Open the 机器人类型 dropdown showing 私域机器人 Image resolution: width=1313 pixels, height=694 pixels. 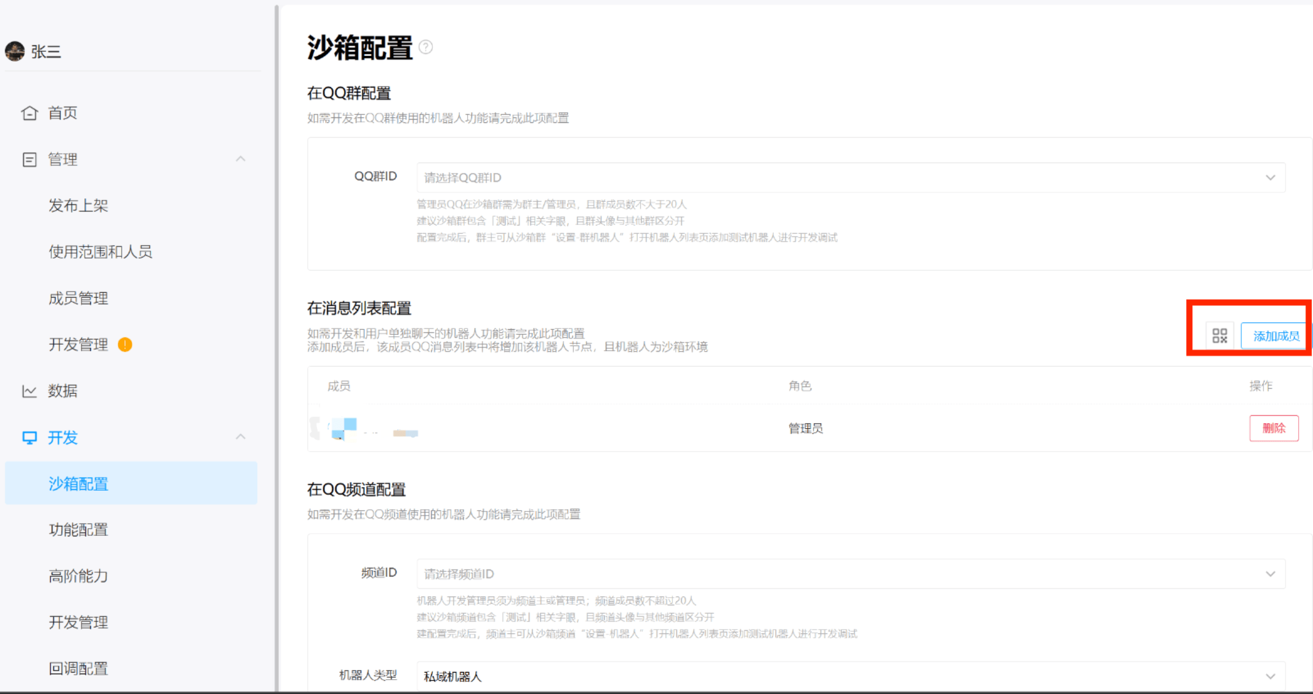tap(851, 676)
